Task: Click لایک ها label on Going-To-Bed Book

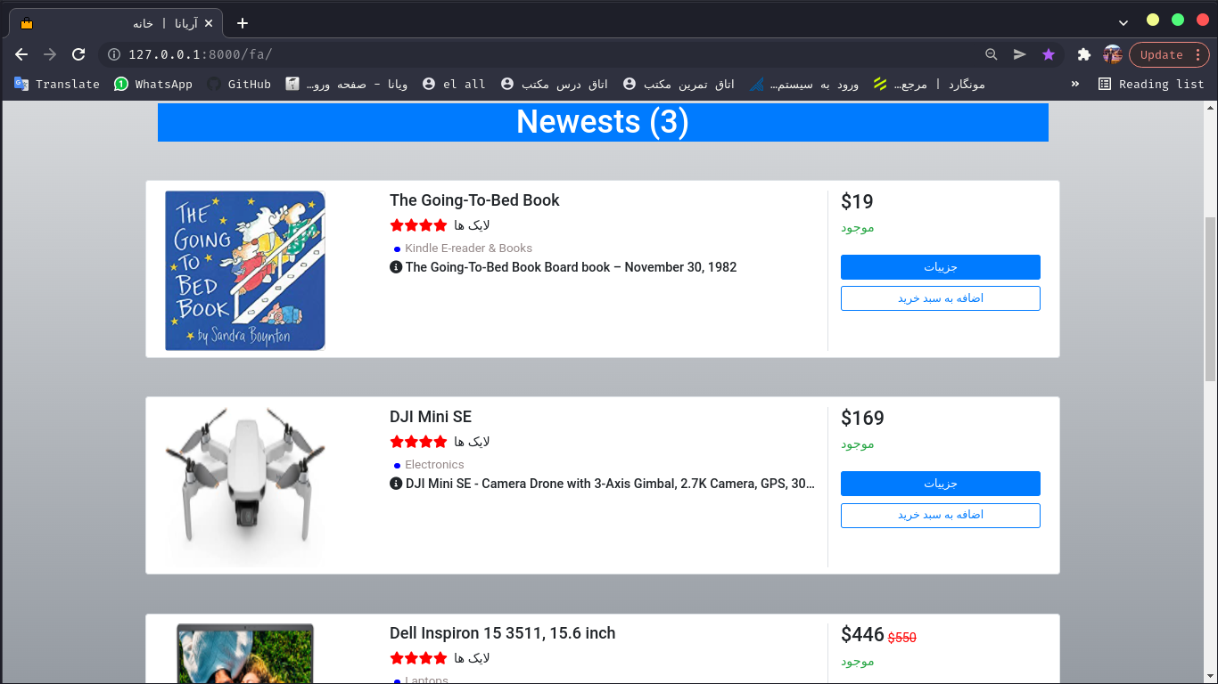Action: (x=472, y=225)
